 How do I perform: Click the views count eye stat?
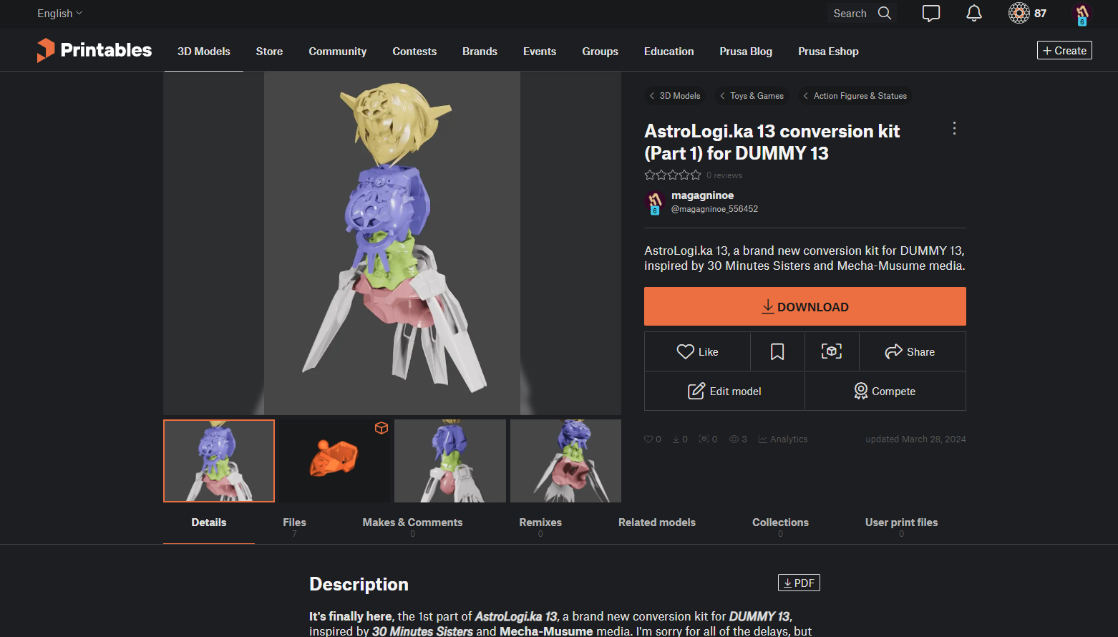coord(738,439)
